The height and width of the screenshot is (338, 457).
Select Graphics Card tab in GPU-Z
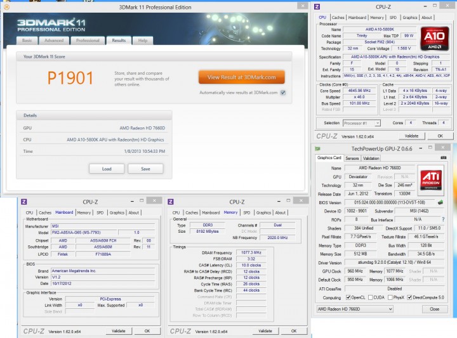click(x=329, y=158)
